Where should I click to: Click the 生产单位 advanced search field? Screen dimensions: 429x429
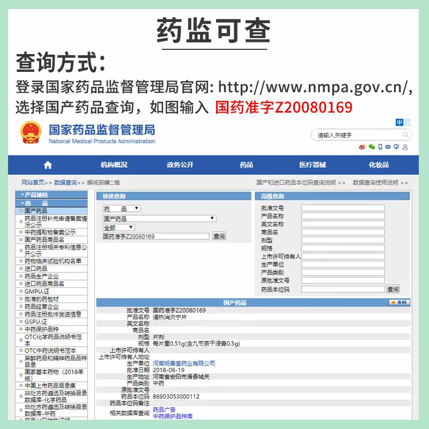tap(343, 264)
